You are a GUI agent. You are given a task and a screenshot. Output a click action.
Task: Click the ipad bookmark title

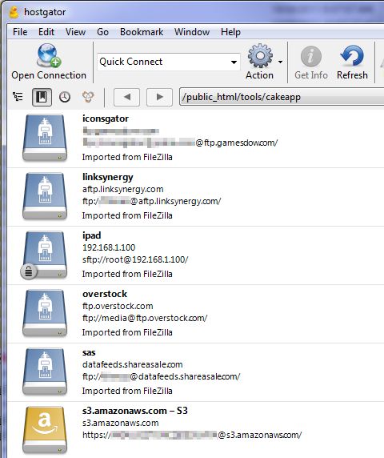92,235
